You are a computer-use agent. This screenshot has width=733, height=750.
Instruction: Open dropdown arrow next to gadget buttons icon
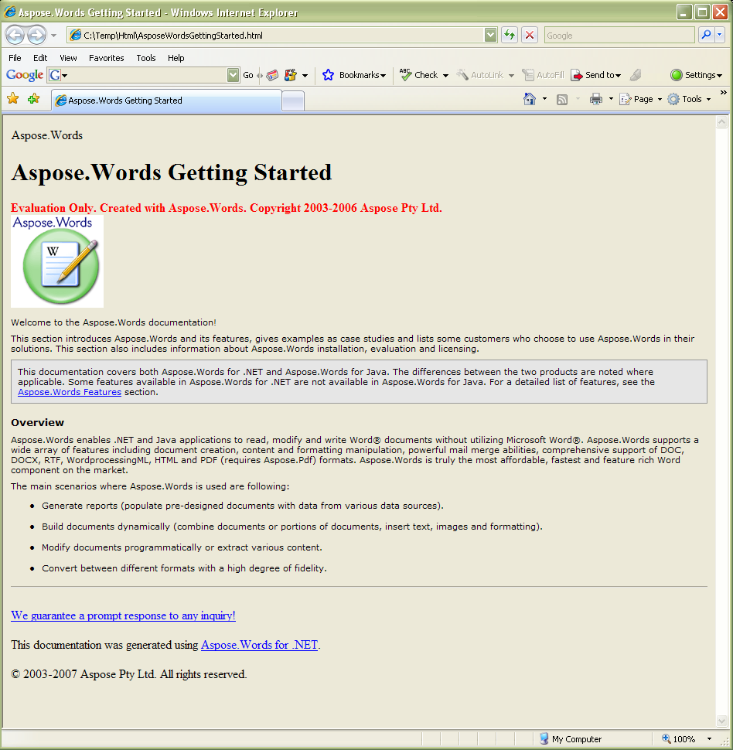pyautogui.click(x=305, y=76)
